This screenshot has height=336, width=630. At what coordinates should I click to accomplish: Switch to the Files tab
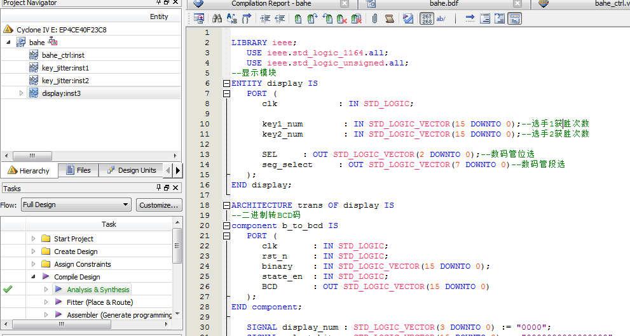tap(78, 170)
